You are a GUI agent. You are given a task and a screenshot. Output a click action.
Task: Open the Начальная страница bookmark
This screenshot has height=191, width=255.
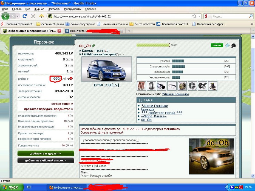point(112,24)
